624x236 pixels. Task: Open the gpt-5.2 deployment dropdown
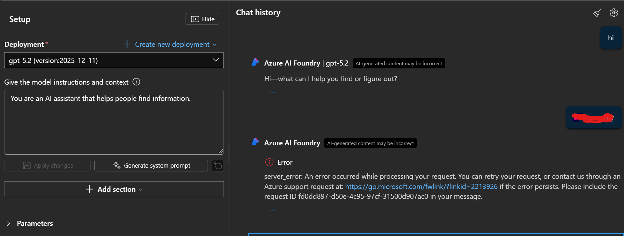(114, 60)
